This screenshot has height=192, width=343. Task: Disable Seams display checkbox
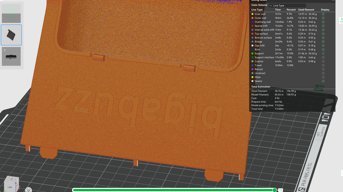(x=323, y=81)
